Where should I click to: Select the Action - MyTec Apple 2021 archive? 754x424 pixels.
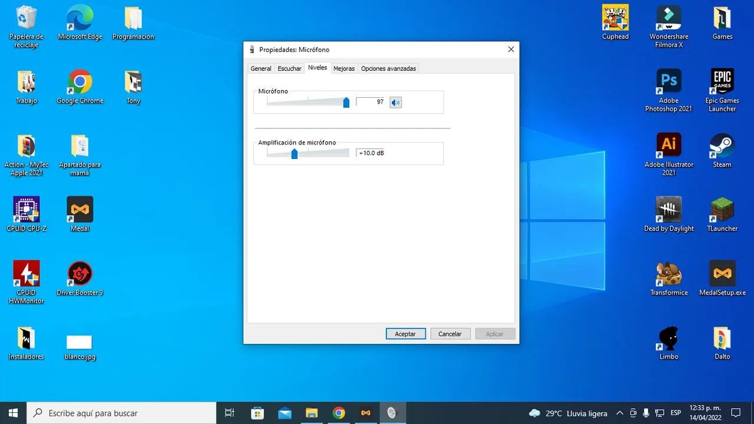coord(27,155)
